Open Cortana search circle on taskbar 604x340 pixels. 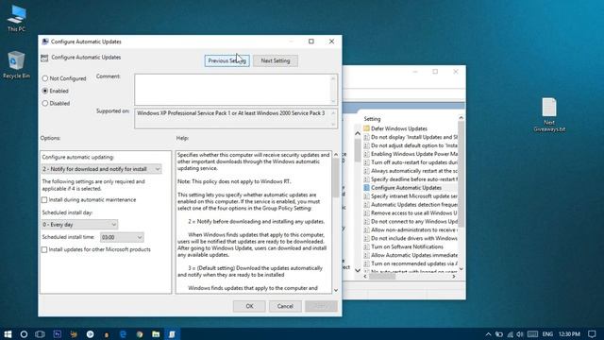tap(24, 333)
